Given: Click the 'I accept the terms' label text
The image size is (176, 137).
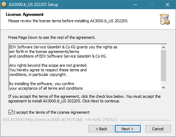Looking at the screenshot, I should coord(52,112).
